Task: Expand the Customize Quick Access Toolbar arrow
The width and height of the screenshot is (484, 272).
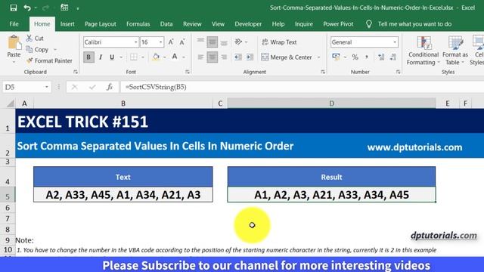Action: (78, 8)
